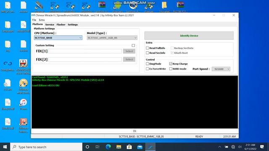
Task: Open the Languages folder on the desktop
Action: coord(8,27)
